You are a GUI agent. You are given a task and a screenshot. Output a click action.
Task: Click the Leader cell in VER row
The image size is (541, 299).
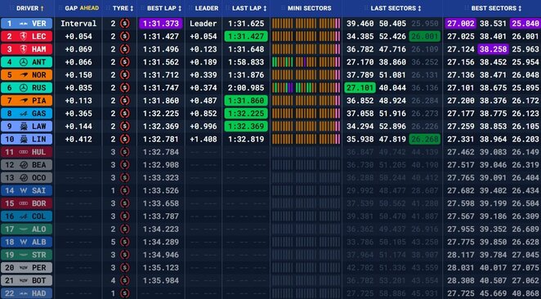(203, 24)
